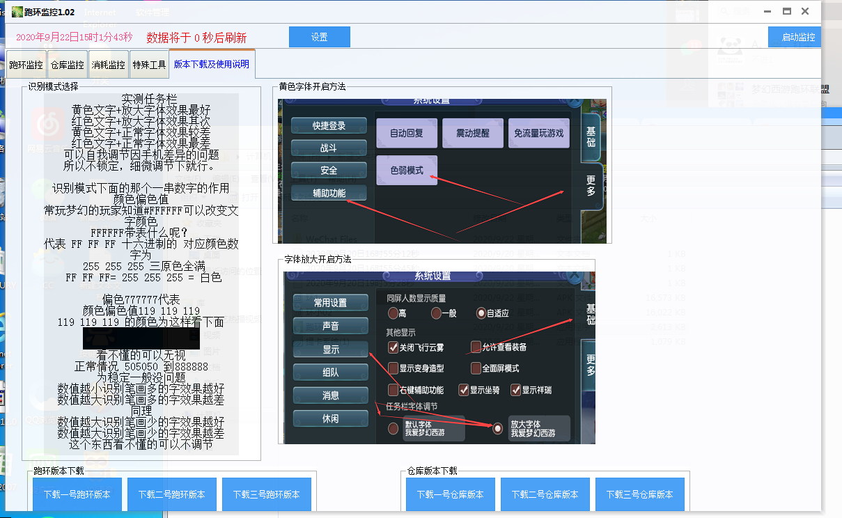Click the 颜色偏色值 line in instructions

coord(141,199)
